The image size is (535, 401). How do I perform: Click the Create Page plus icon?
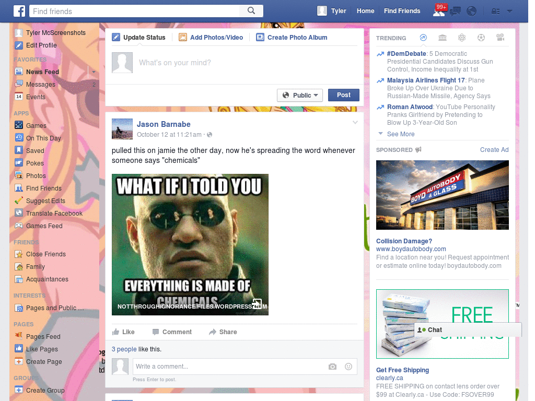click(19, 361)
